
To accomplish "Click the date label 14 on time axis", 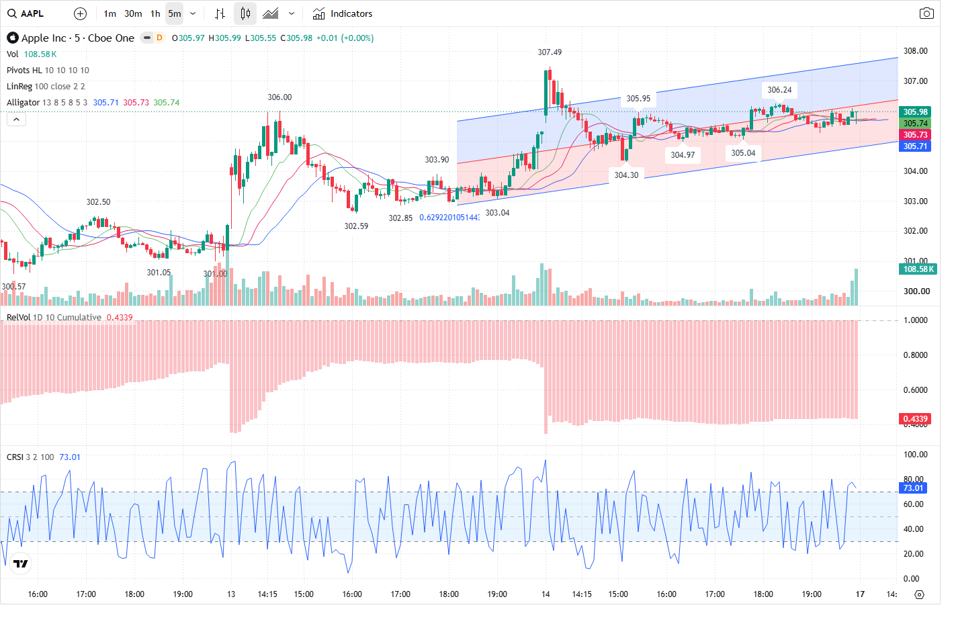I will 546,594.
